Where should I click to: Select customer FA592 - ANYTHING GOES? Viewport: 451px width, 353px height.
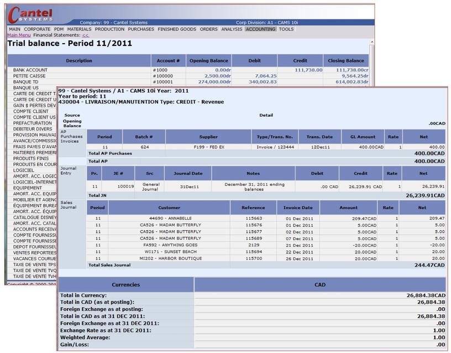[170, 245]
